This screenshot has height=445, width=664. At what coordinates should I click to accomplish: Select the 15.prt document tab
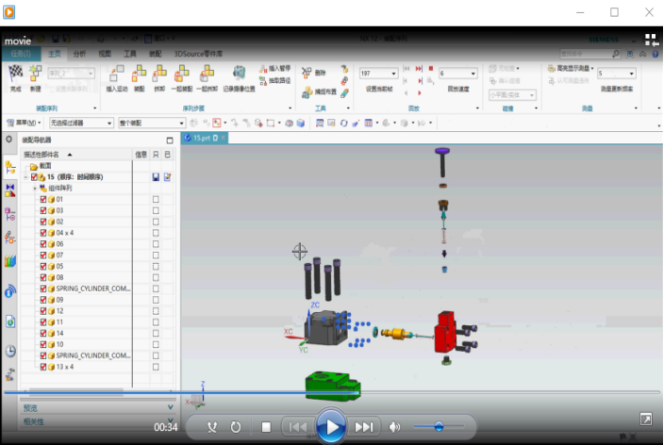tap(205, 138)
